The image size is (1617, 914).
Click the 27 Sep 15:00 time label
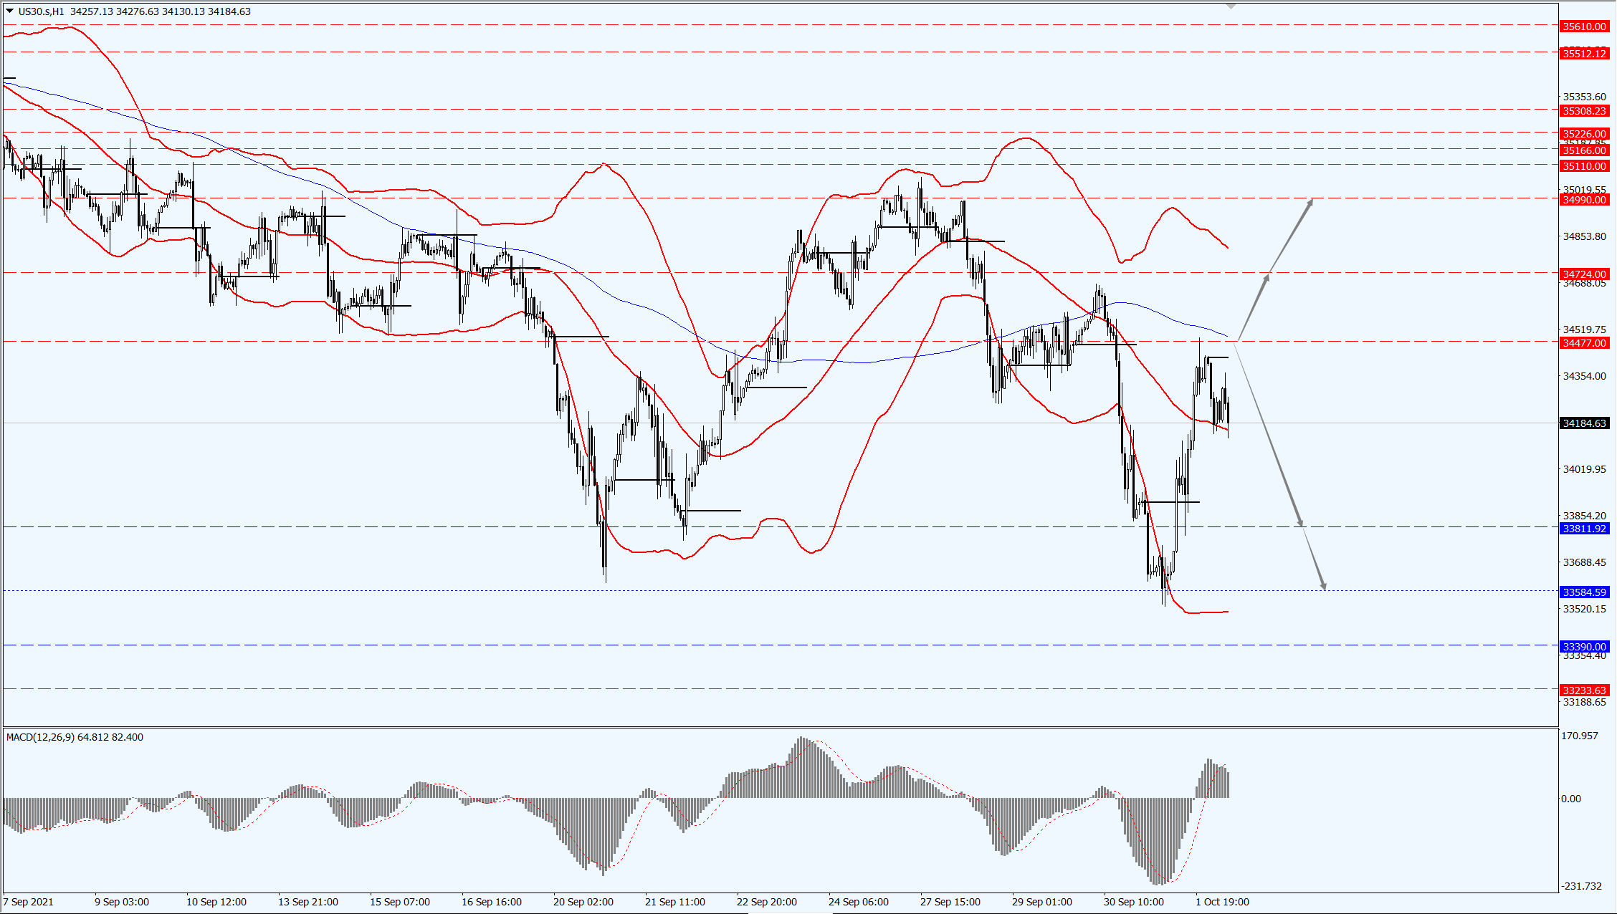pyautogui.click(x=950, y=902)
